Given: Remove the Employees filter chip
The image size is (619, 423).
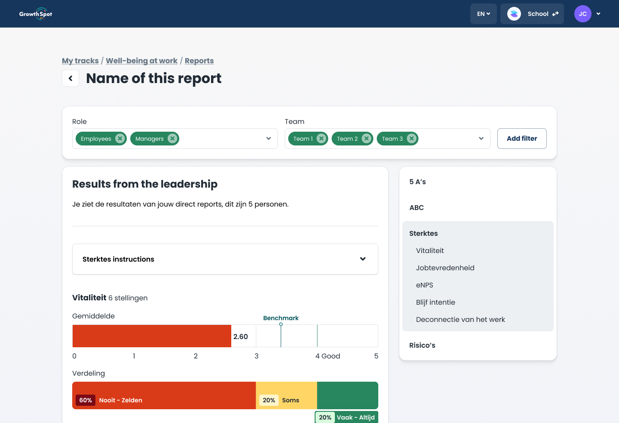Looking at the screenshot, I should (x=120, y=138).
